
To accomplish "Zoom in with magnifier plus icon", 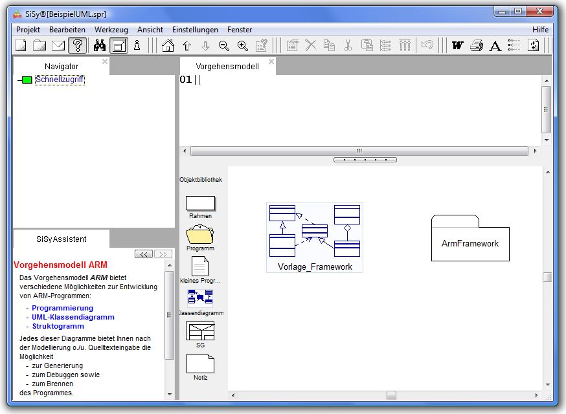I will (x=243, y=46).
